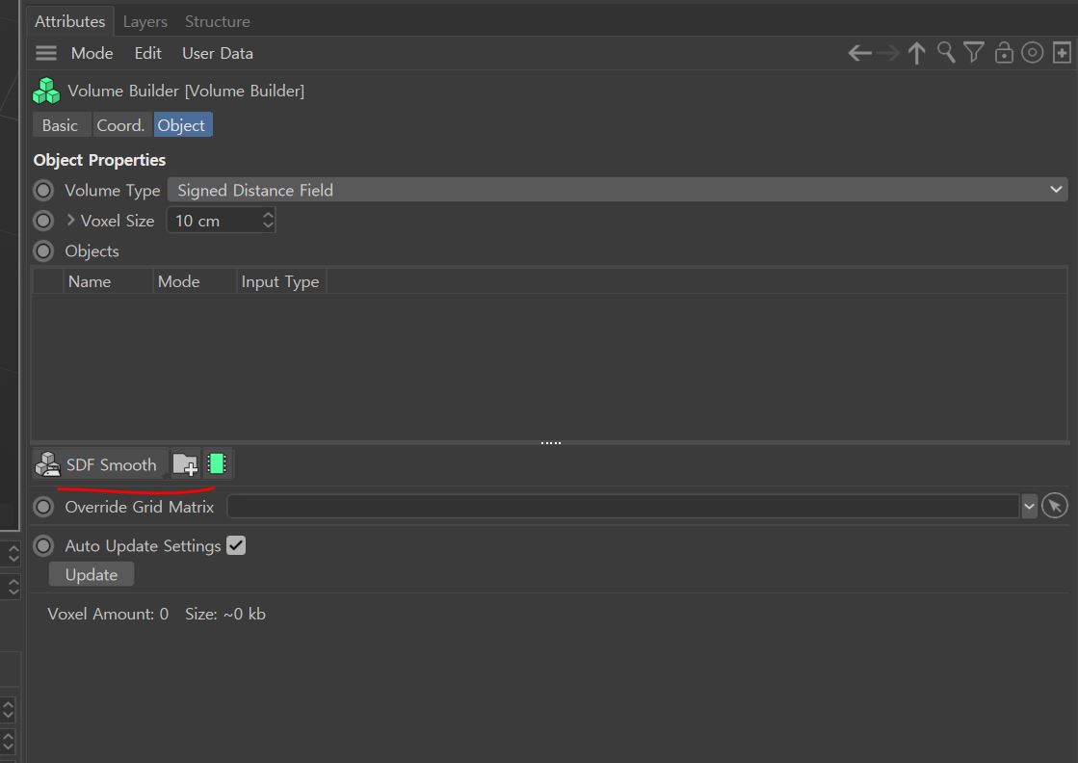Open the search magnifier icon
Image resolution: width=1078 pixels, height=763 pixels.
[946, 53]
